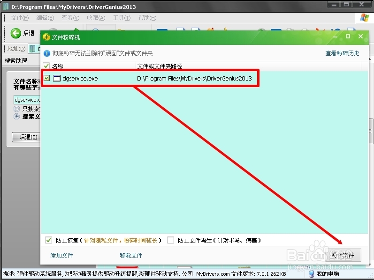
Task: Click the search filename input field
Action: coord(27,100)
